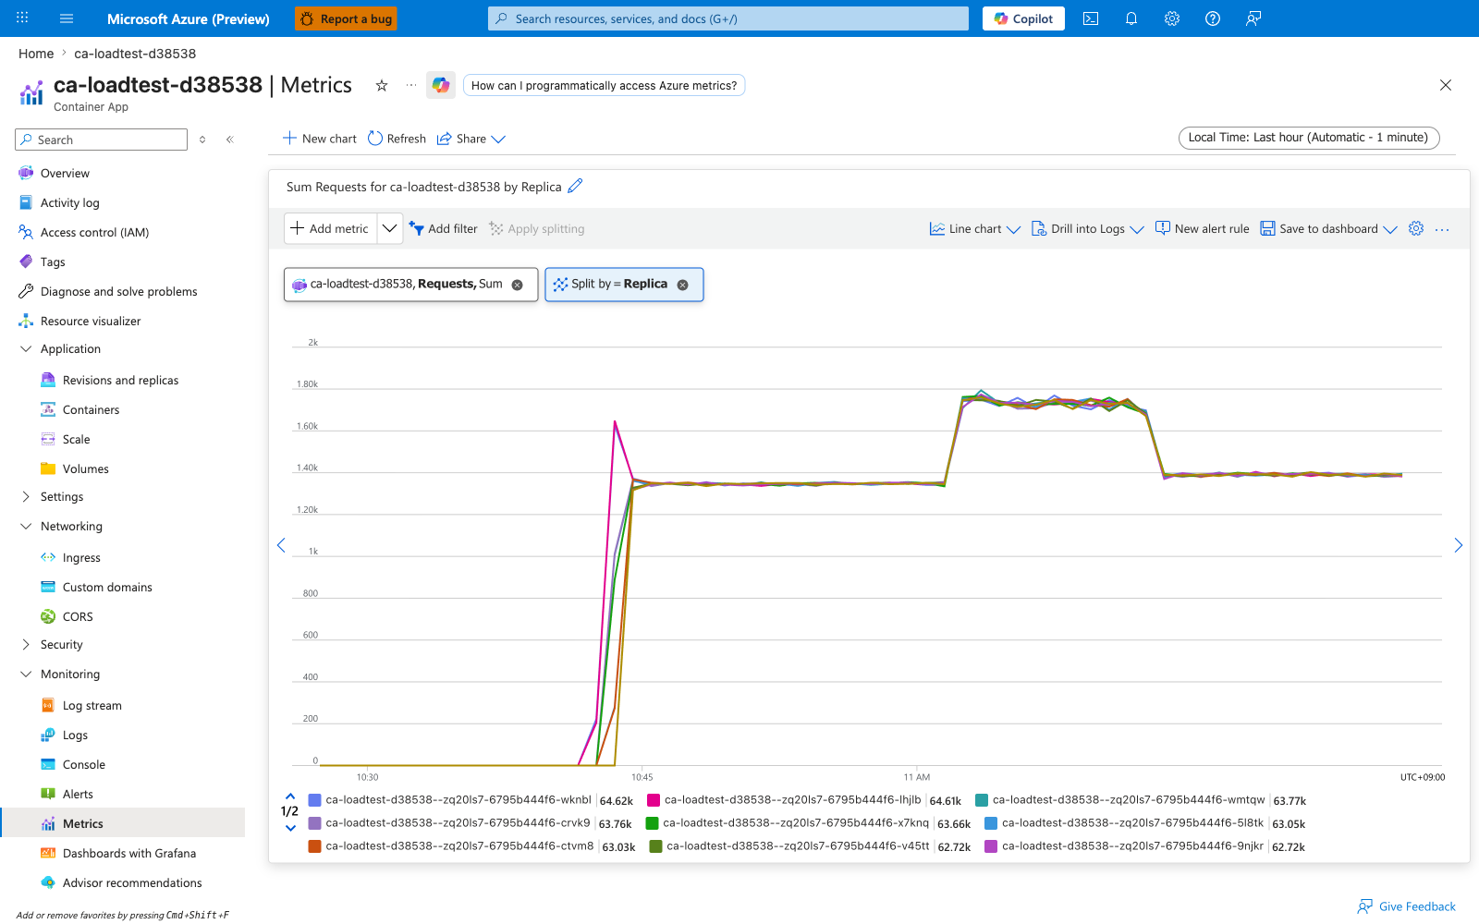Collapse the left navigation pane
The height and width of the screenshot is (924, 1479).
230,140
